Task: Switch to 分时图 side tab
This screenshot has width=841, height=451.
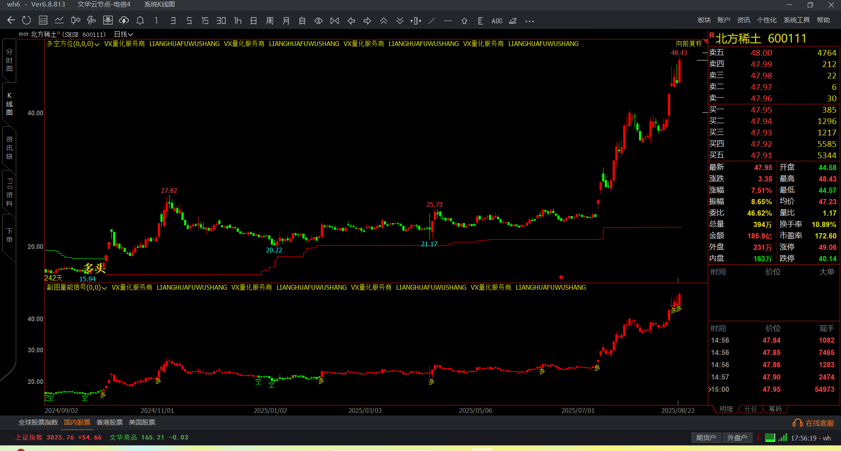Action: 9,60
